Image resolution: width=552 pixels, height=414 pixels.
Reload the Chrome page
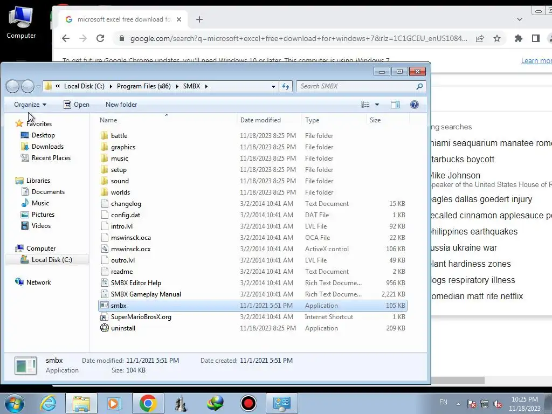pyautogui.click(x=100, y=38)
